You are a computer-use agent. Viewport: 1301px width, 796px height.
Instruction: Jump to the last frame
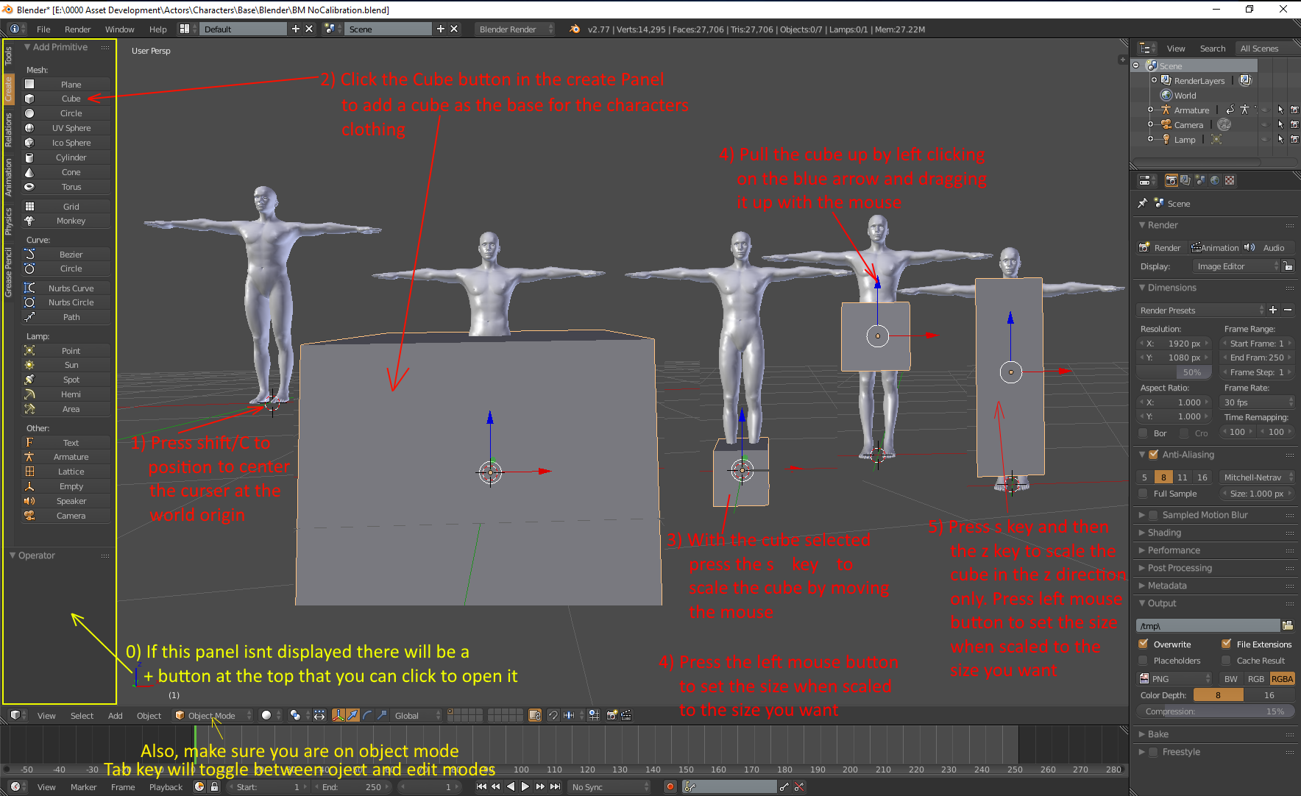coord(556,786)
